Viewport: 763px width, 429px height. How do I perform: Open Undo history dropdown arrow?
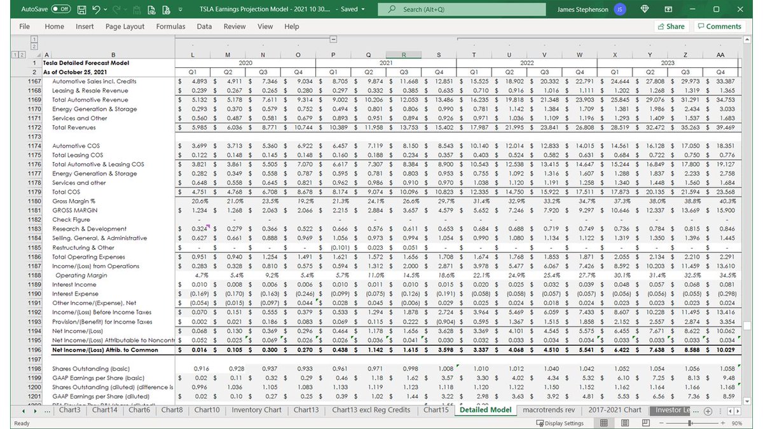[105, 10]
